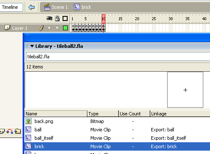This screenshot has width=210, height=154.
Task: Click the ball_itself movie clip icon
Action: (28, 138)
